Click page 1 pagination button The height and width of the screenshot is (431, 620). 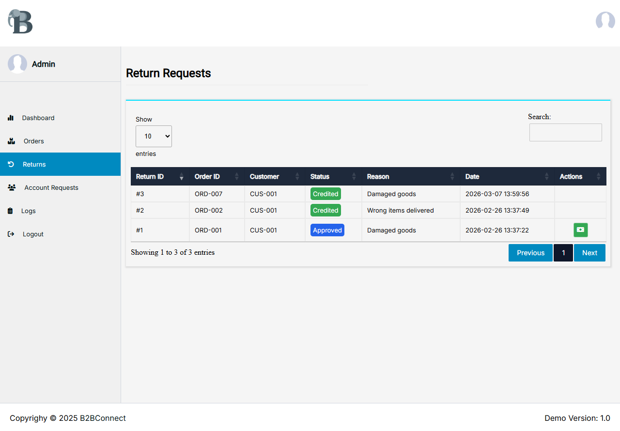563,253
